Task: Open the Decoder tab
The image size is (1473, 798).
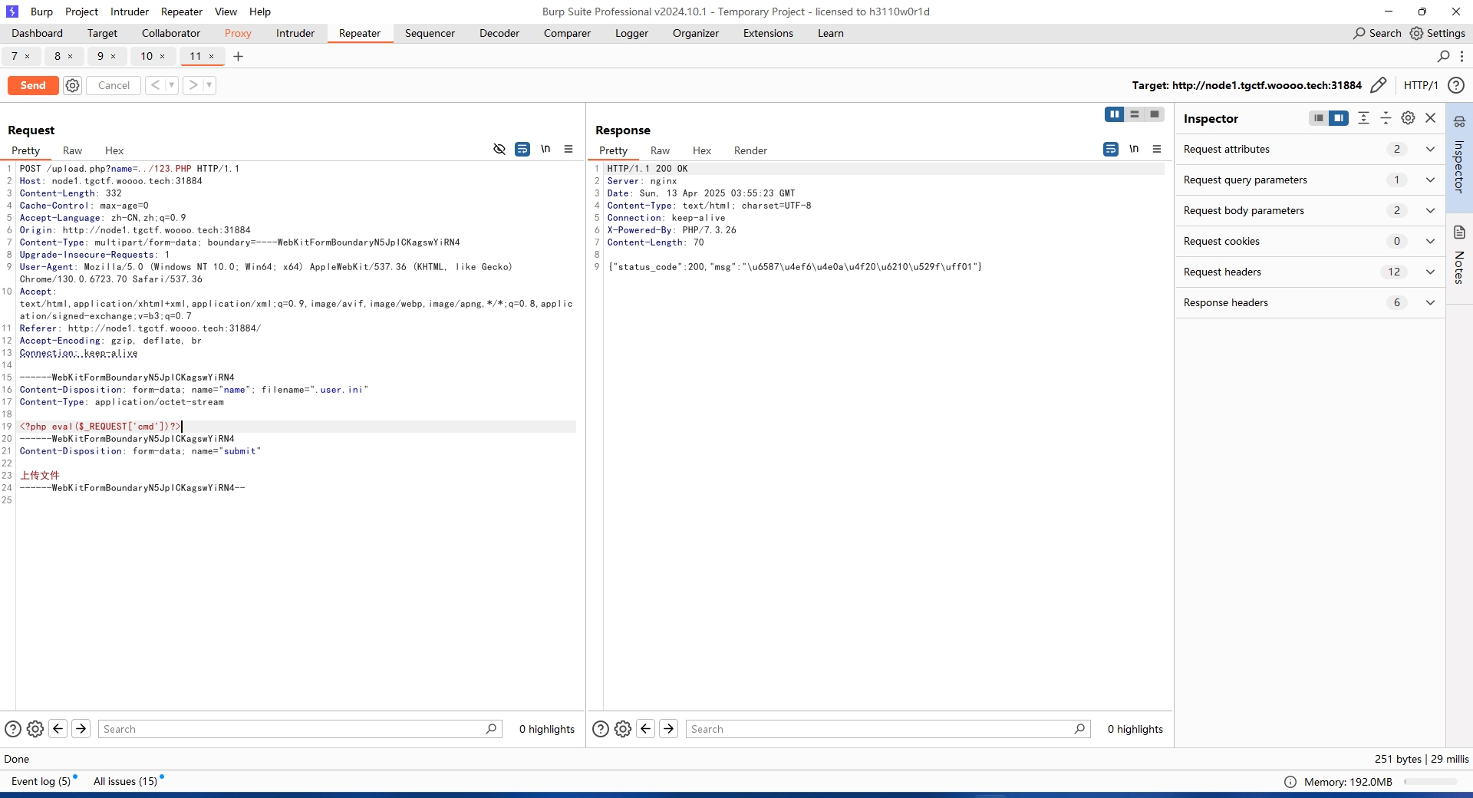Action: tap(499, 33)
